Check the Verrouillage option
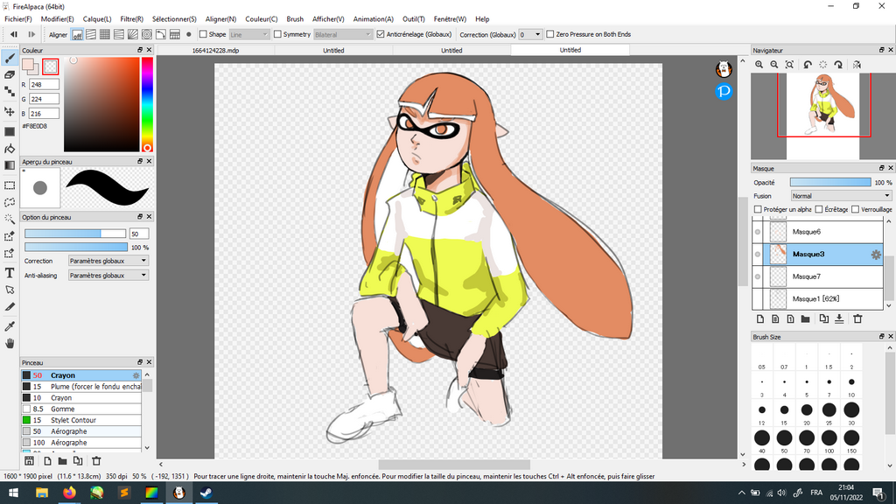Screen dimensions: 896x504 pyautogui.click(x=856, y=209)
